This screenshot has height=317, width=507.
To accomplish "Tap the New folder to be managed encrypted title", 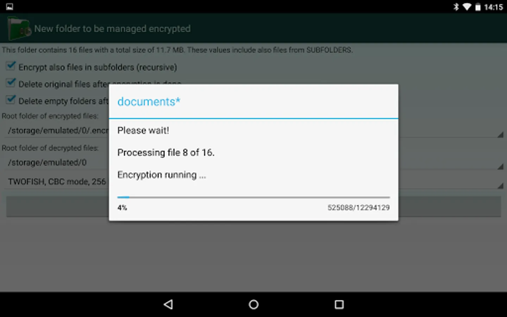I will pyautogui.click(x=112, y=29).
